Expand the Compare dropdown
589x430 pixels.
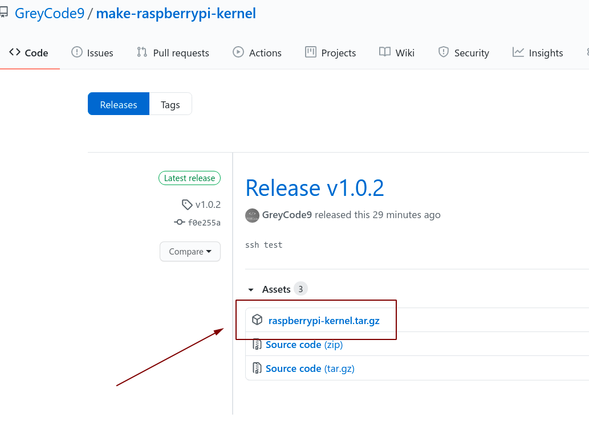click(190, 251)
